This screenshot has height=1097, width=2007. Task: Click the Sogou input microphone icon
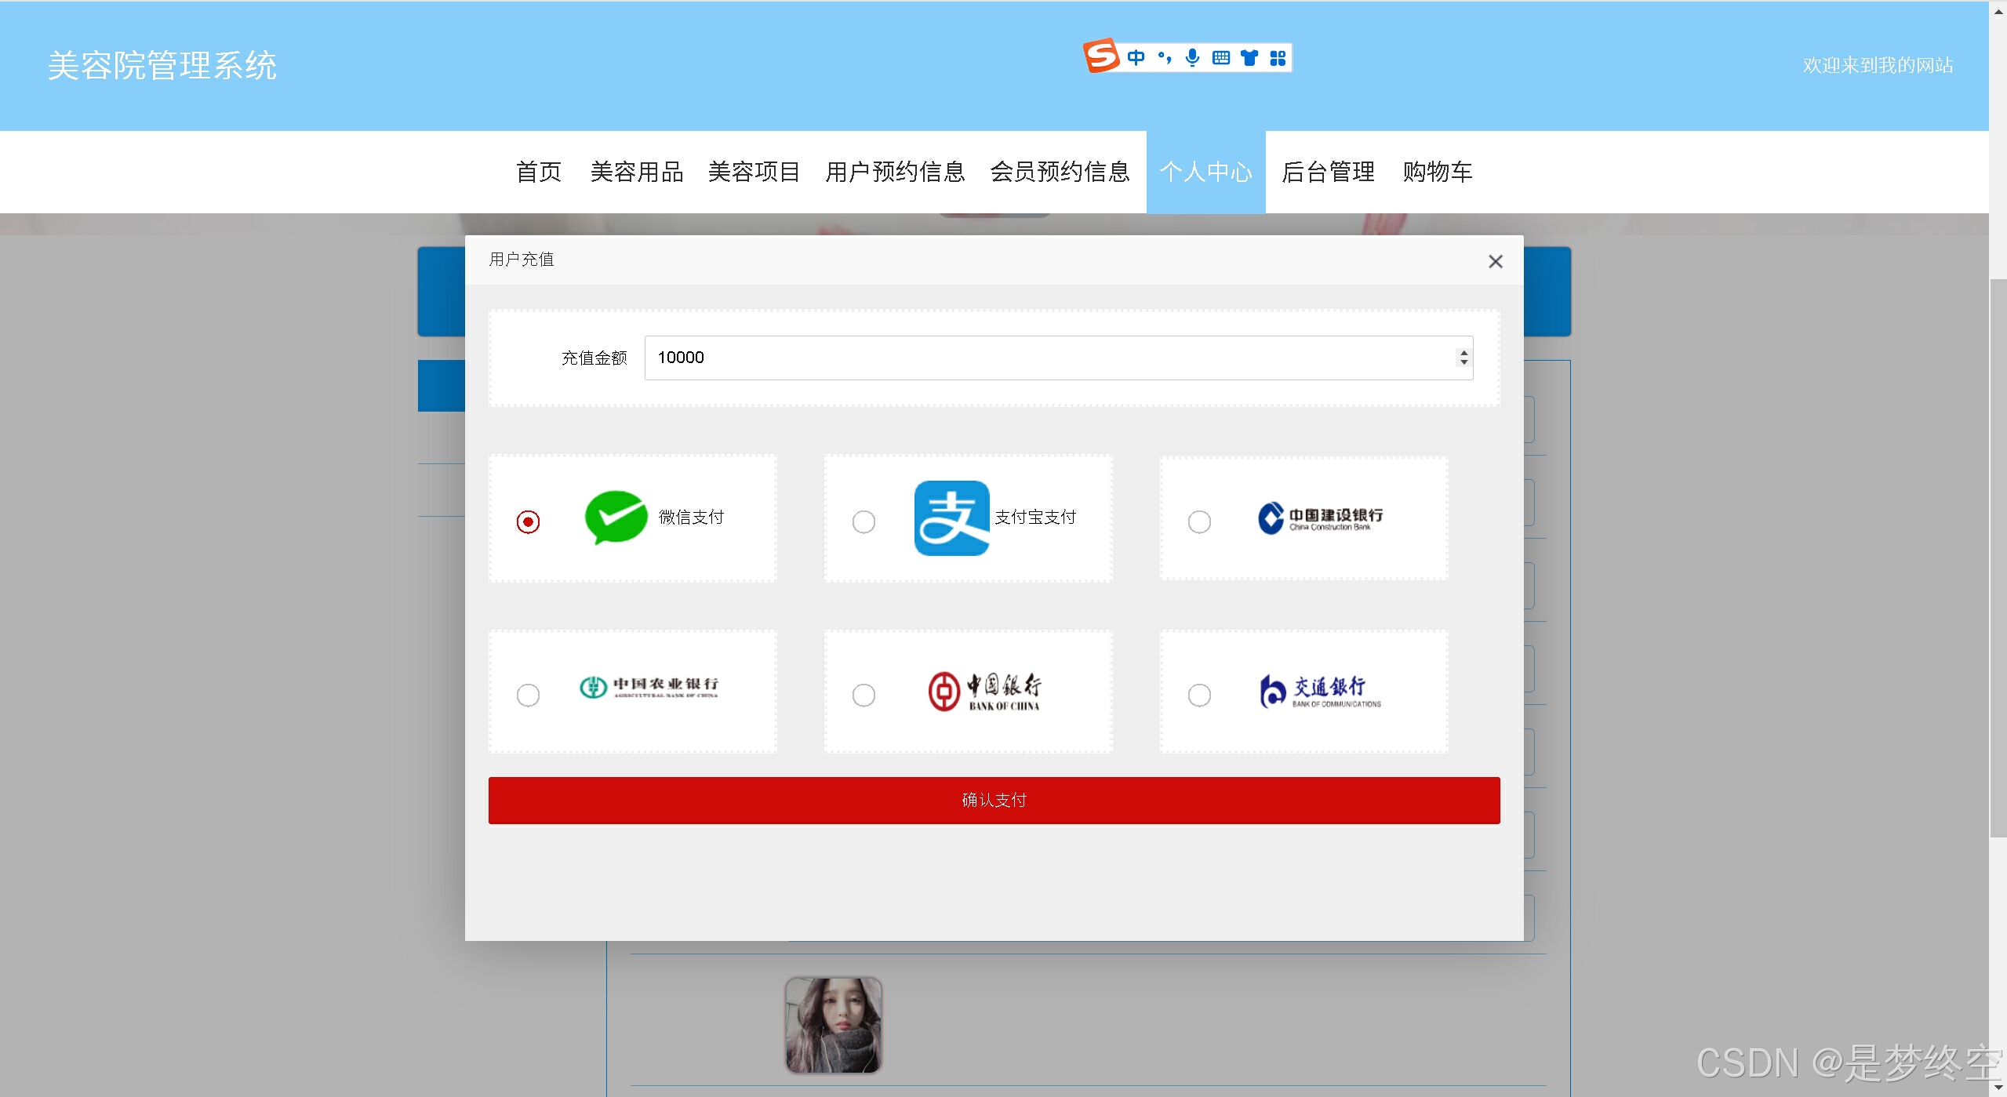coord(1192,57)
